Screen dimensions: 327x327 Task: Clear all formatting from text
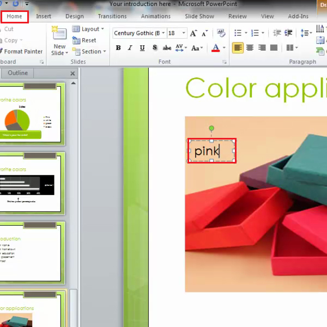(221, 33)
